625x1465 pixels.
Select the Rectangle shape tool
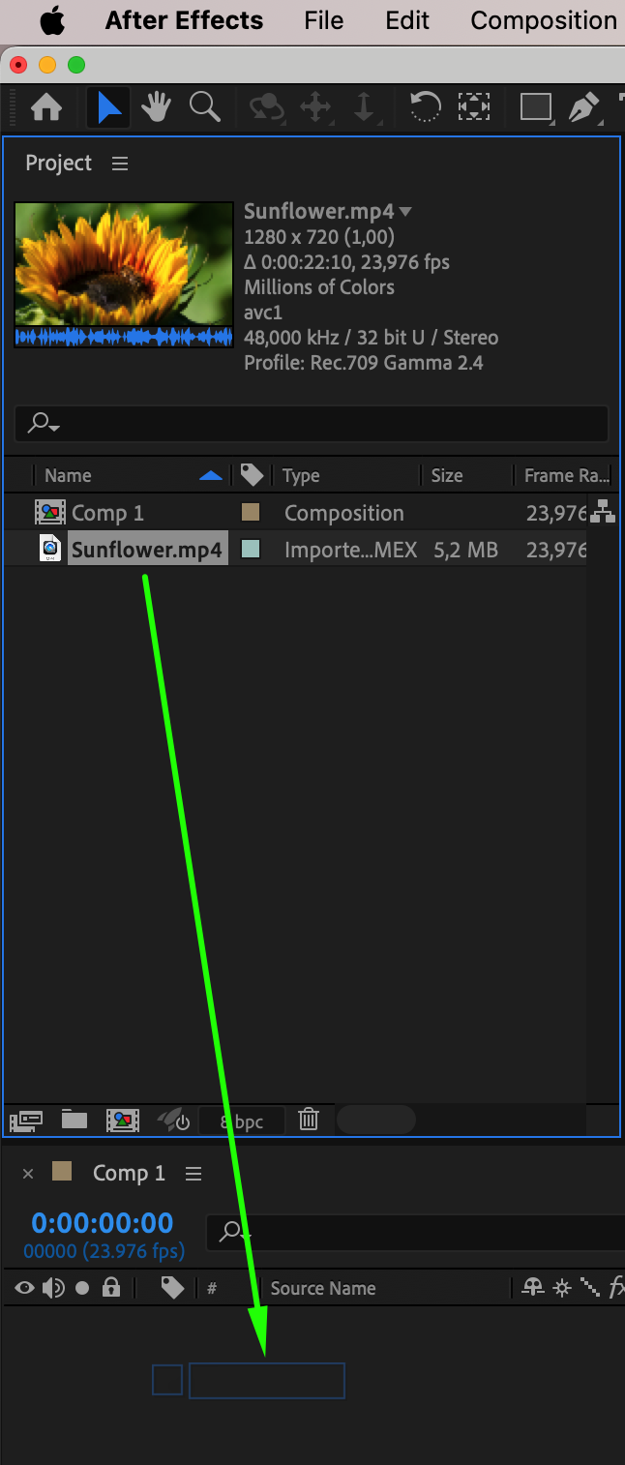pyautogui.click(x=536, y=106)
